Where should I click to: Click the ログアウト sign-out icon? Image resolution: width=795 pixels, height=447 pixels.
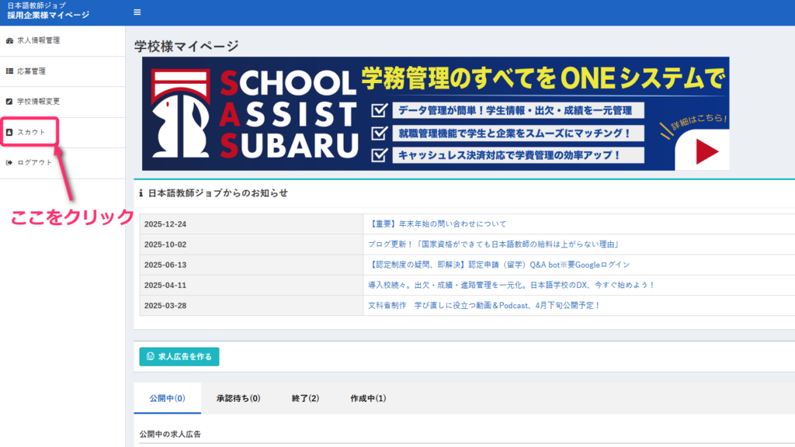[x=9, y=163]
